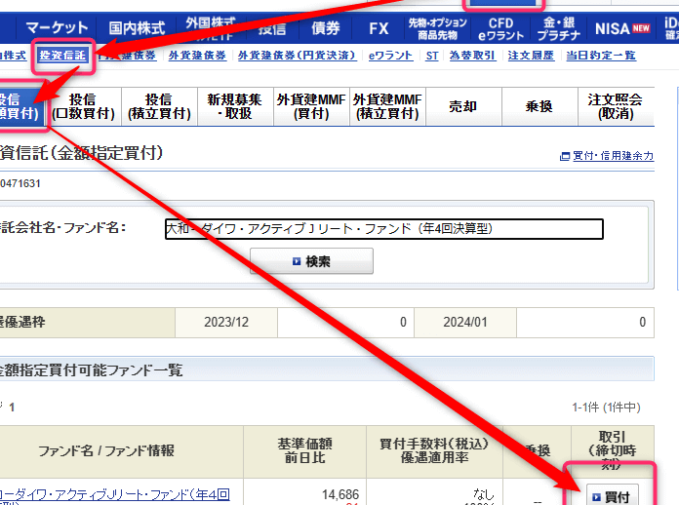The height and width of the screenshot is (505, 679).
Task: Click 外貨建債券(円貨決済) link
Action: pos(297,56)
